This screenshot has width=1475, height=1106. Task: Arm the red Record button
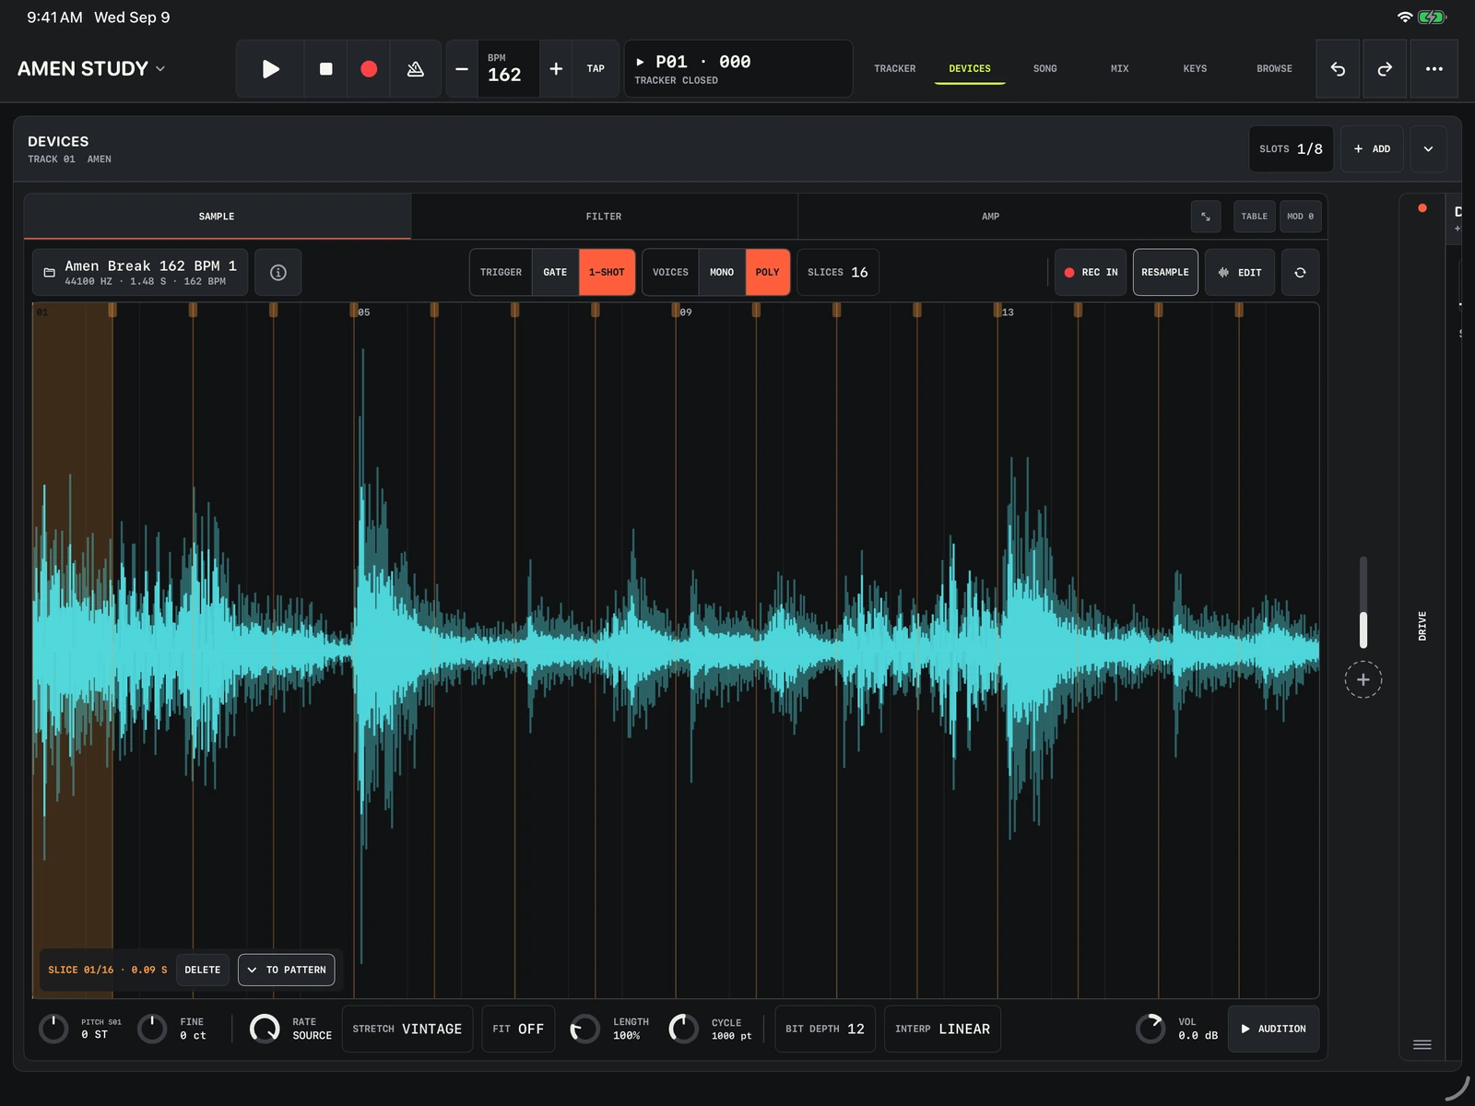(369, 69)
